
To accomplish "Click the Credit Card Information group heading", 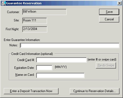I will tap(32, 54).
